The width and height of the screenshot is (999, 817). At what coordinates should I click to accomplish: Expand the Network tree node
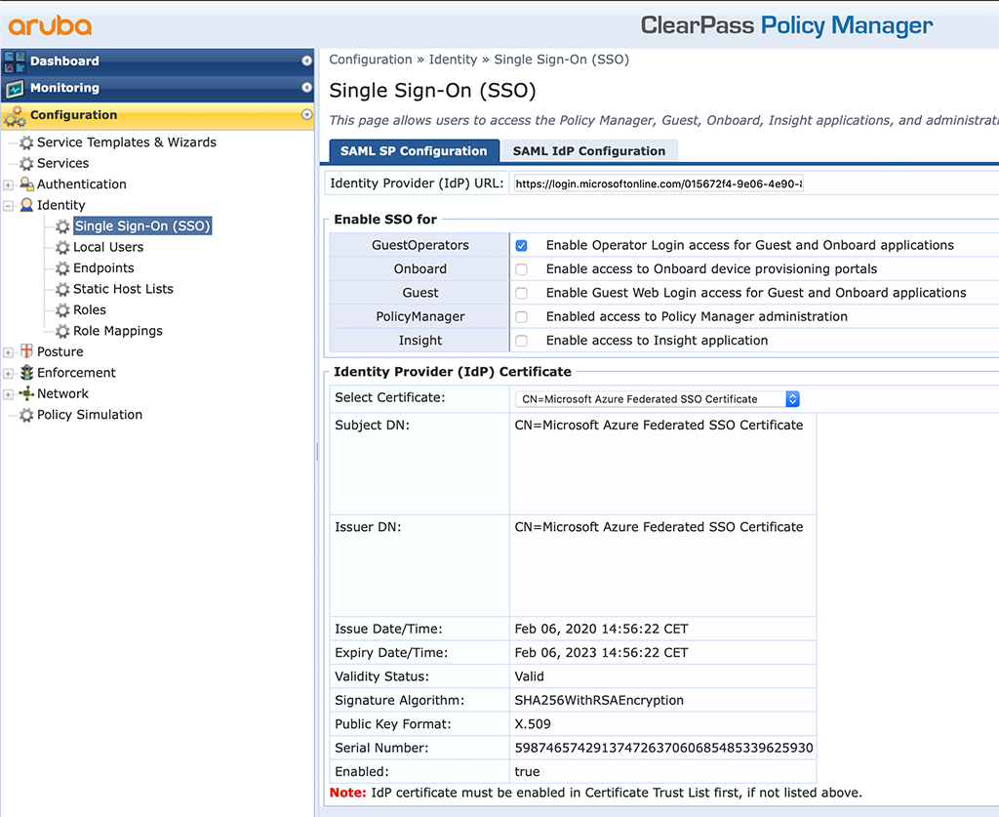[8, 394]
